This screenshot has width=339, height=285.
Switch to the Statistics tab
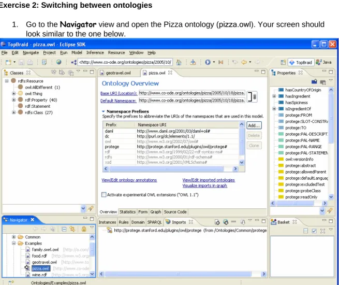point(127,212)
